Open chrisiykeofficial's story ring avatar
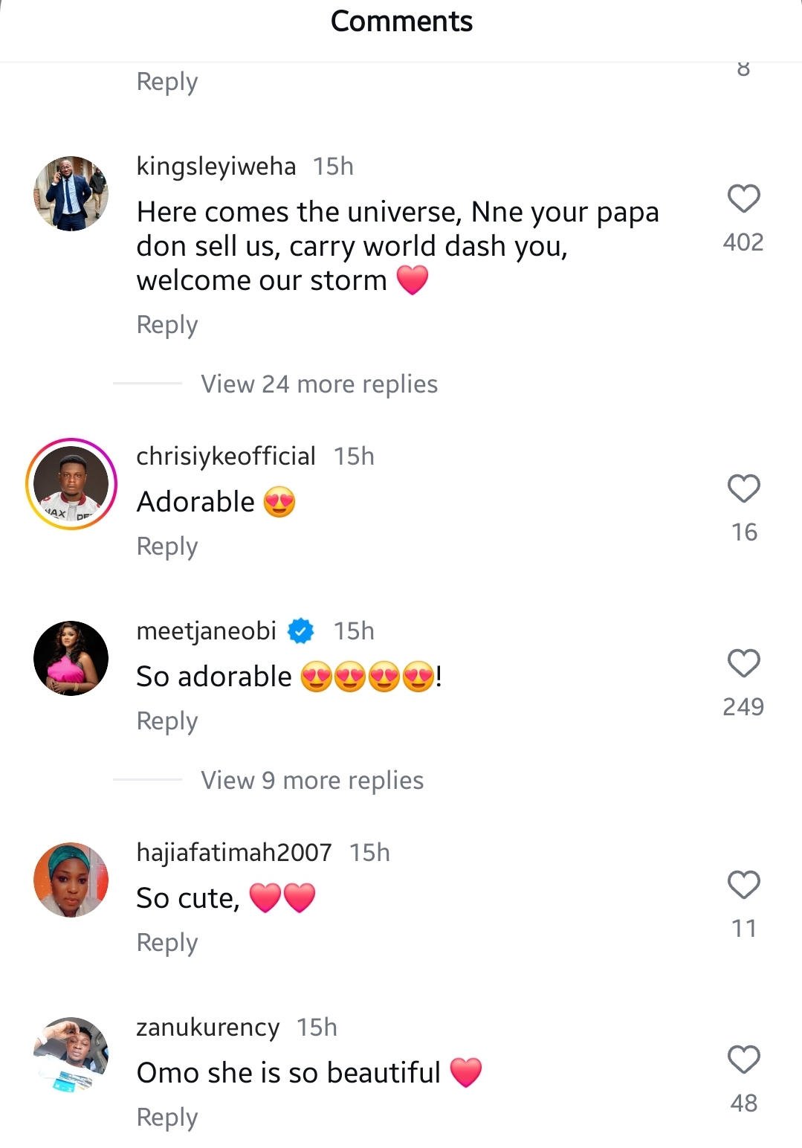Screen dimensions: 802x1148 (71, 484)
